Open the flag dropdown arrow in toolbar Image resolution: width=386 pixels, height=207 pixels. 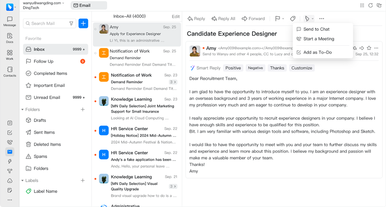(x=283, y=19)
